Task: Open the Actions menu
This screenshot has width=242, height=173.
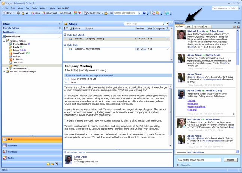Action: point(44,8)
